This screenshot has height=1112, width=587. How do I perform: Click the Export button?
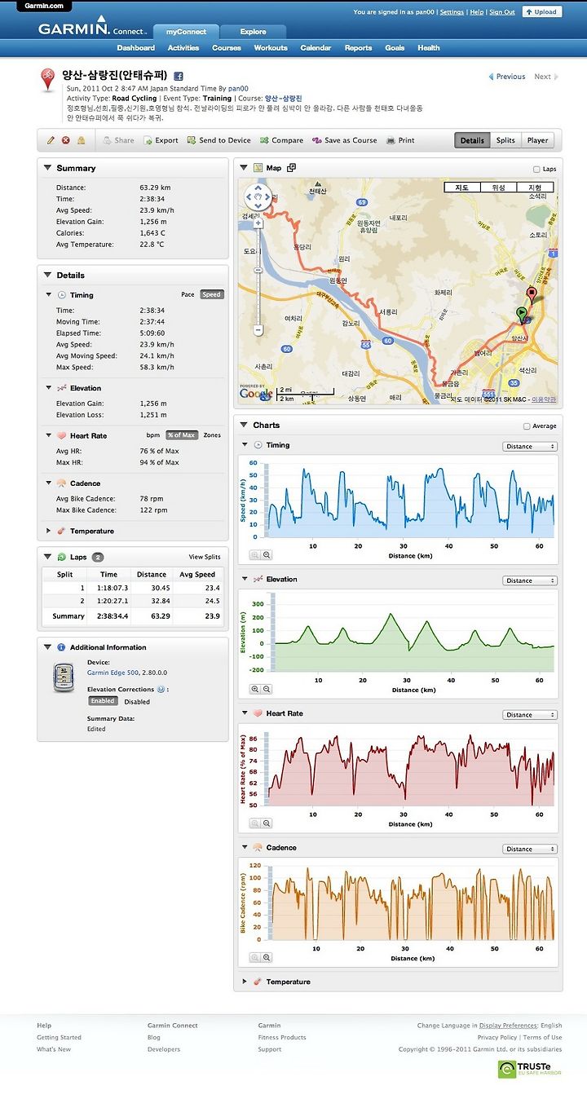[161, 140]
